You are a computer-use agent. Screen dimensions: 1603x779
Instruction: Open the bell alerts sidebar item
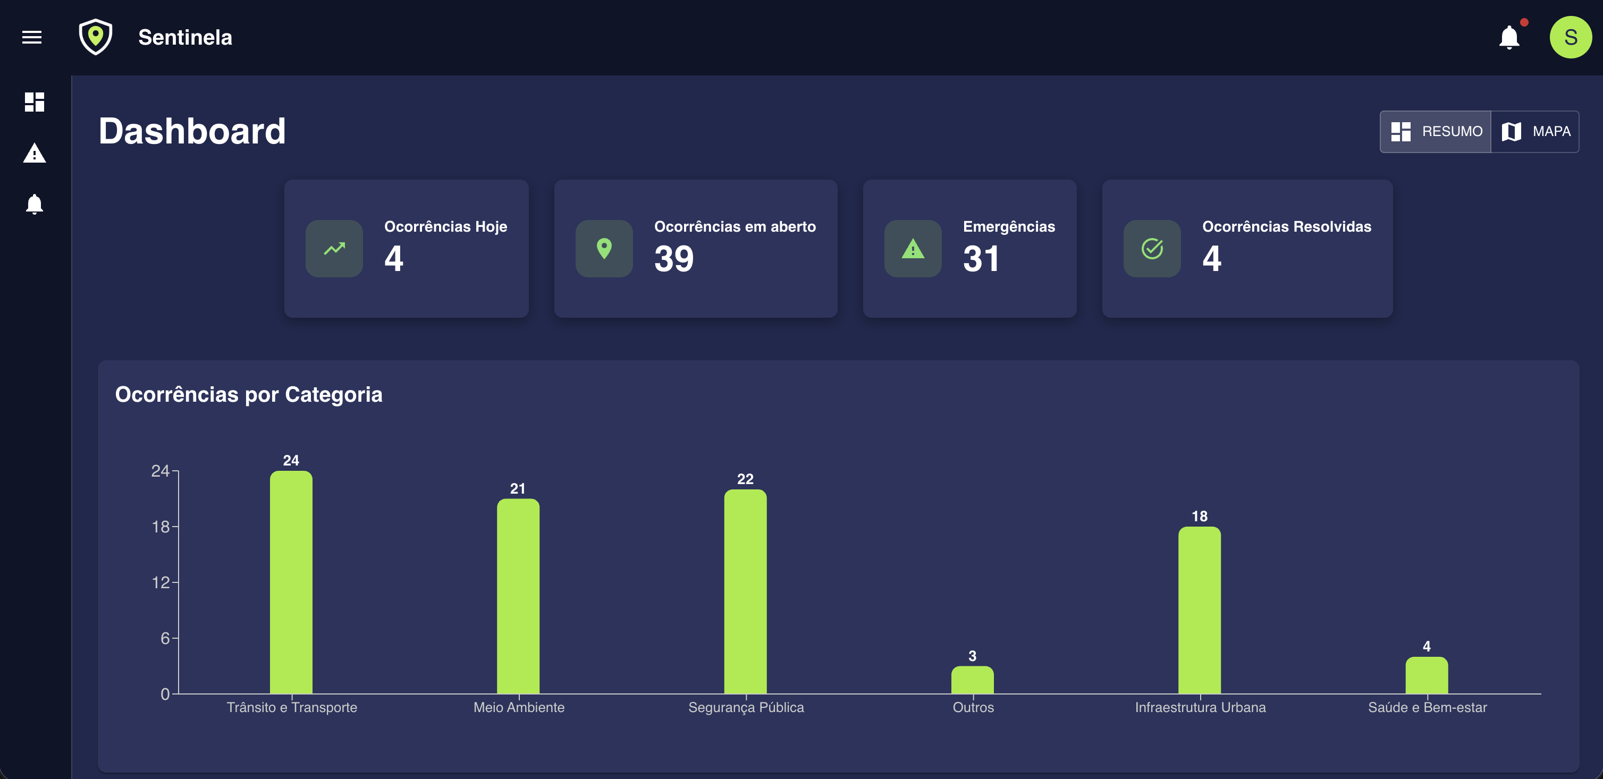[x=34, y=204]
